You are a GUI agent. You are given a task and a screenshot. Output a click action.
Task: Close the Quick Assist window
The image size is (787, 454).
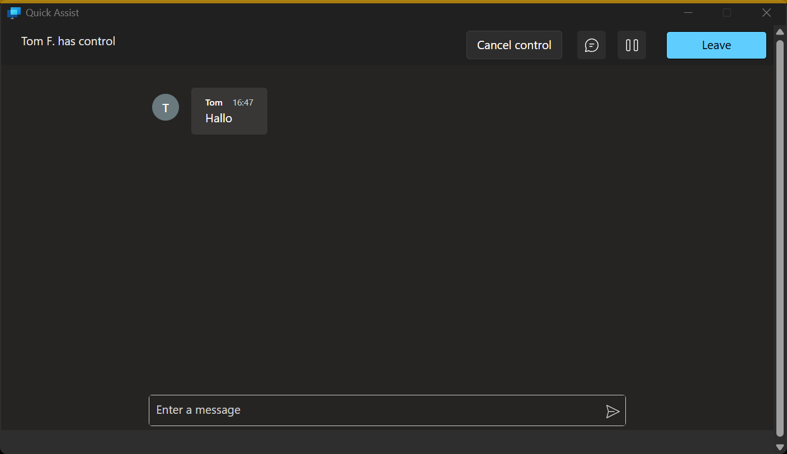pos(766,12)
